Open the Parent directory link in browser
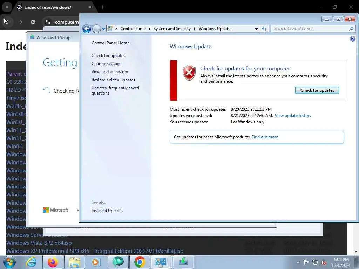The width and height of the screenshot is (359, 269). (x=16, y=74)
